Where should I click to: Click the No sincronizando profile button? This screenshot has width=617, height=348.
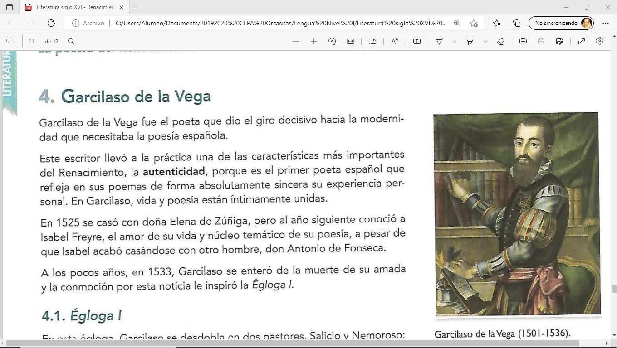tap(561, 23)
